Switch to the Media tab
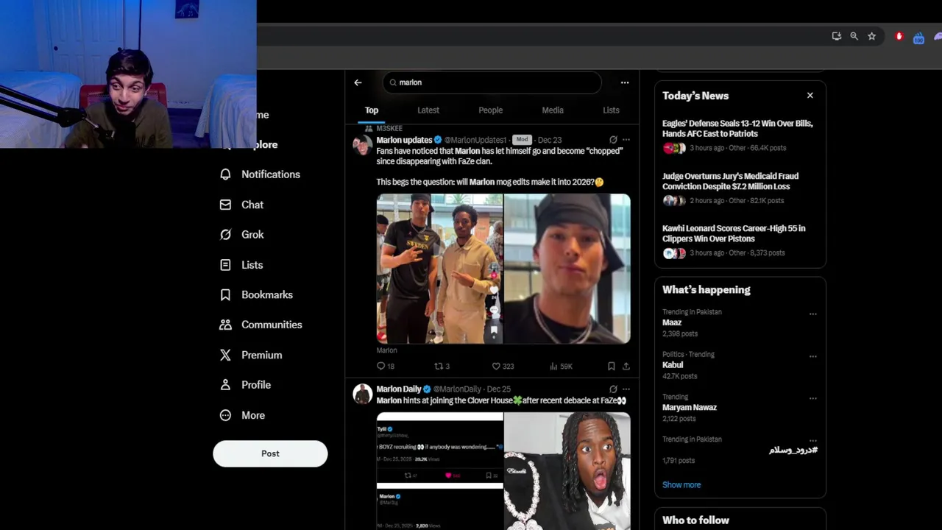942x530 pixels. click(553, 110)
